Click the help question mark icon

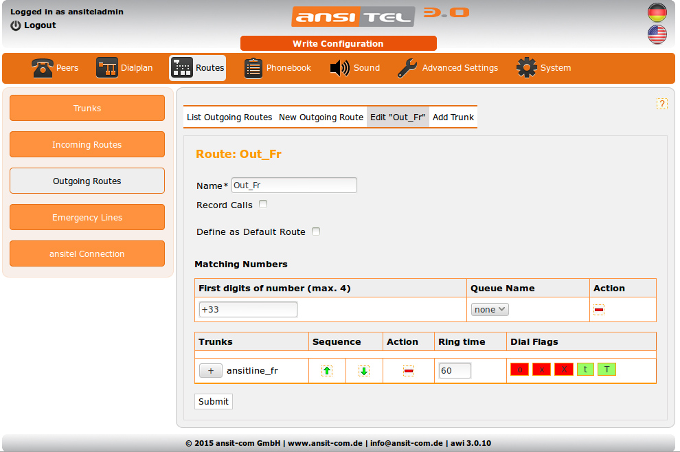point(662,104)
